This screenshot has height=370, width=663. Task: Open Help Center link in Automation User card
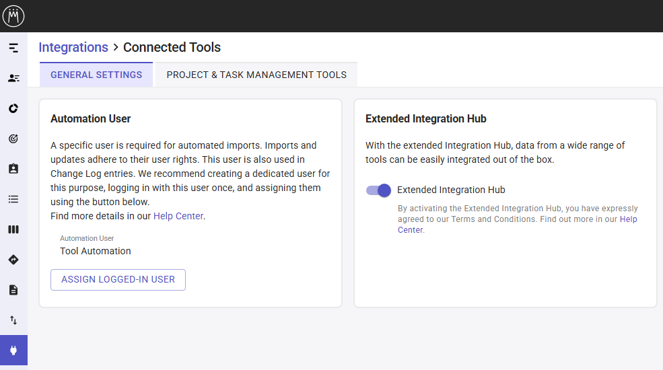pyautogui.click(x=178, y=216)
